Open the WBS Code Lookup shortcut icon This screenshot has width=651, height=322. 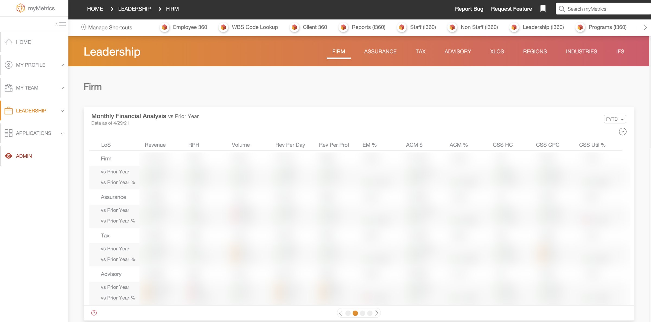[223, 27]
